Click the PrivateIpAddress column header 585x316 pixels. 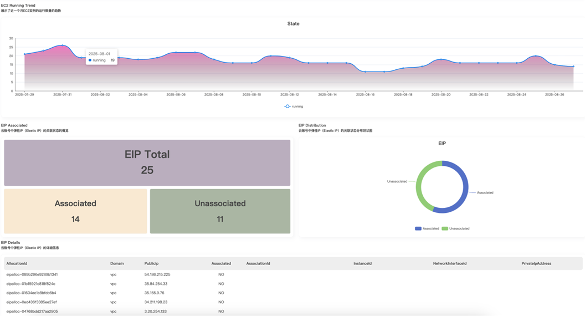pyautogui.click(x=536, y=263)
